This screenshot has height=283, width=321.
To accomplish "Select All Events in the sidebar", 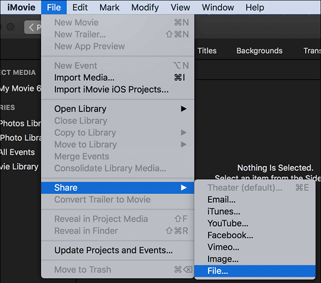I will (x=18, y=152).
